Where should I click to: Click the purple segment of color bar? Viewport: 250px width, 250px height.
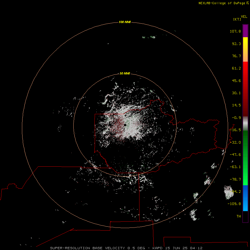click(x=245, y=31)
